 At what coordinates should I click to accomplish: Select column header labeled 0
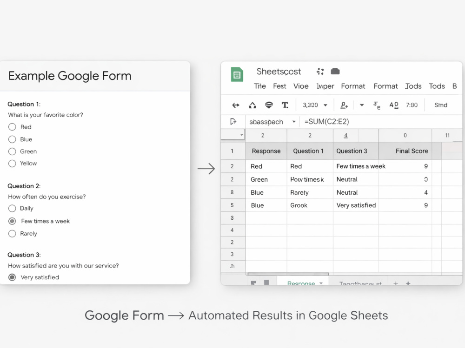(x=405, y=135)
